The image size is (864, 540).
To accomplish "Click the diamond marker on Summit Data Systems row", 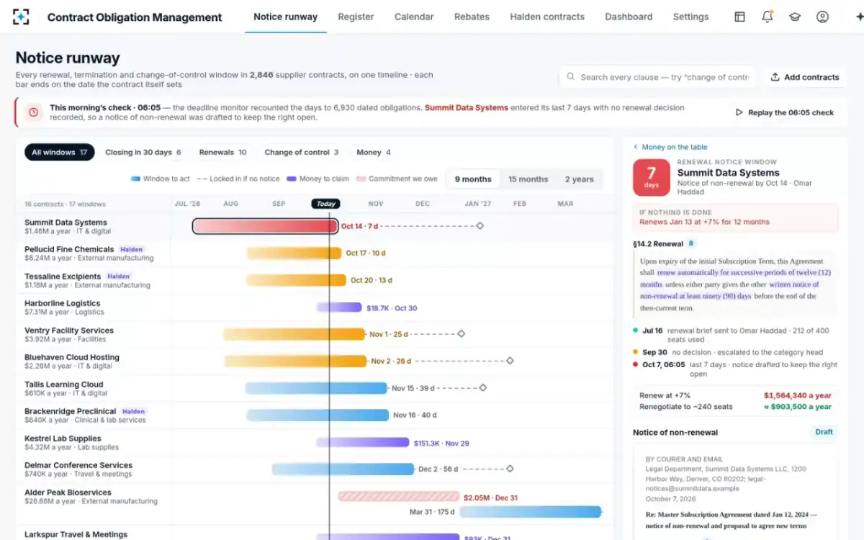I will 480,226.
